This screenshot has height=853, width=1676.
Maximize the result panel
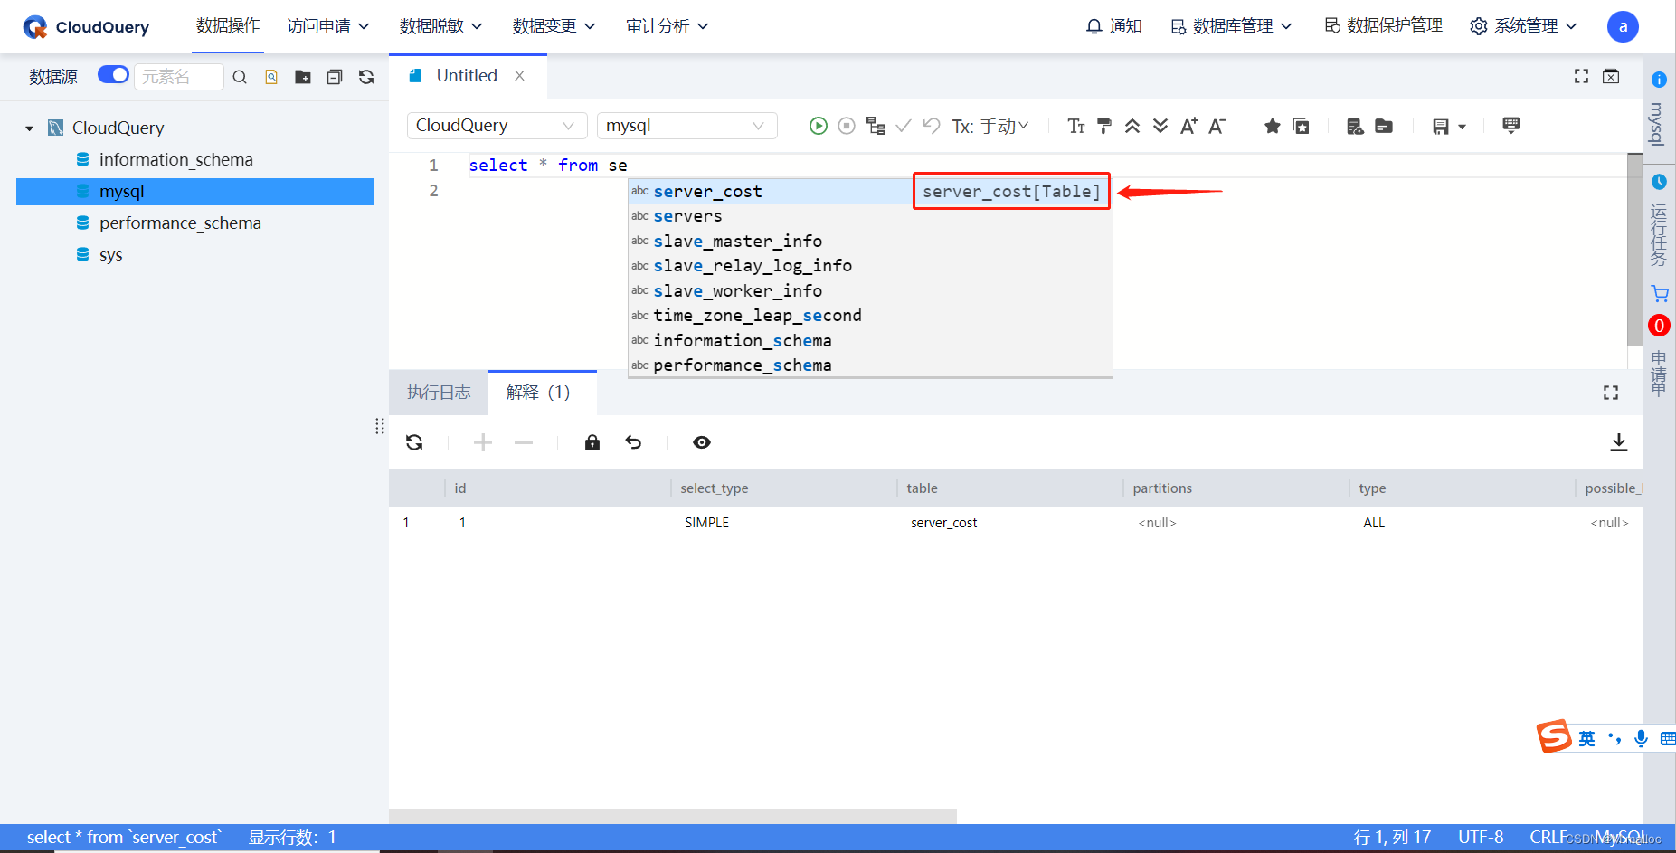click(x=1611, y=393)
